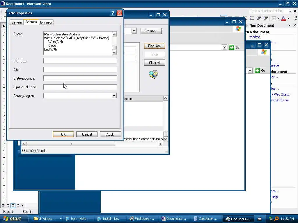Click the Start button

(x=12, y=219)
